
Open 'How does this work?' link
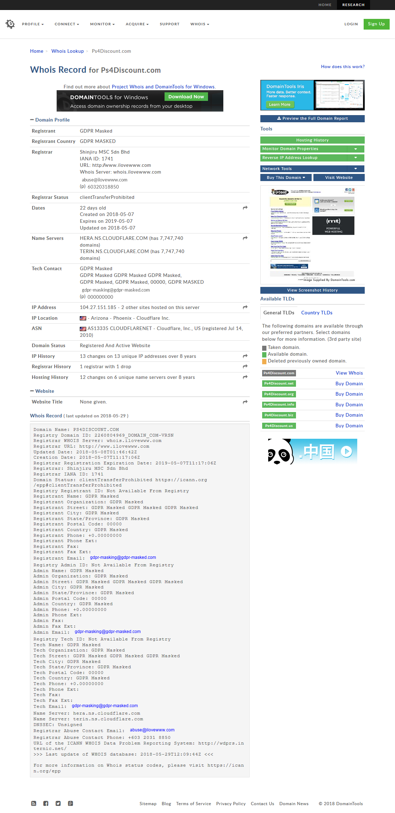[x=343, y=67]
